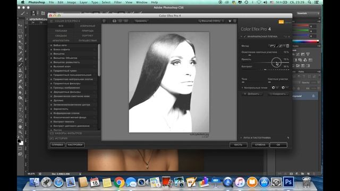Image resolution: width=340 pixels, height=191 pixels.
Task: Click the side-by-side preview view icon
Action: tap(126, 21)
